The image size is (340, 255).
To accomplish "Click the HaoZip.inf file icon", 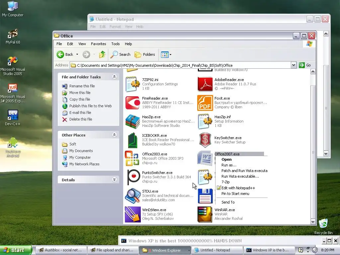I will point(205,121).
